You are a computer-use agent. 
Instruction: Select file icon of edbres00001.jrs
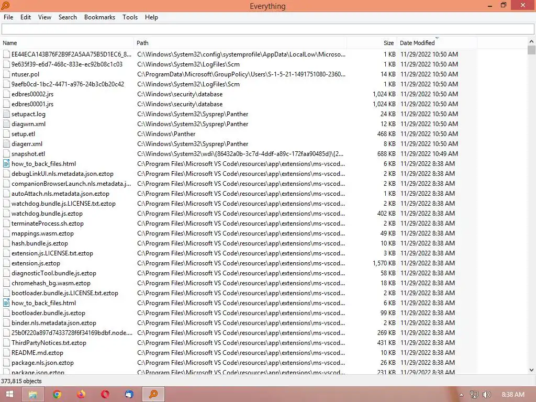[6, 104]
